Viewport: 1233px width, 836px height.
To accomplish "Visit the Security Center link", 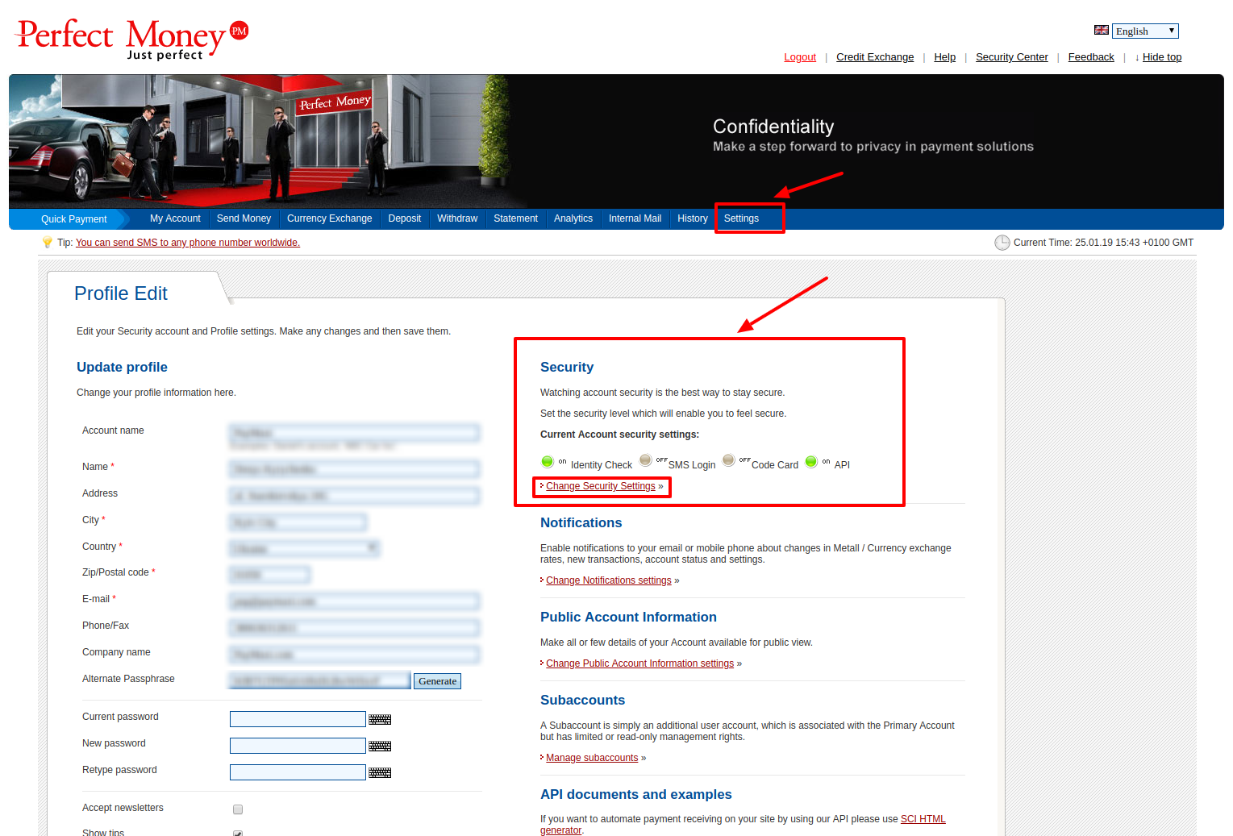I will [x=1011, y=57].
